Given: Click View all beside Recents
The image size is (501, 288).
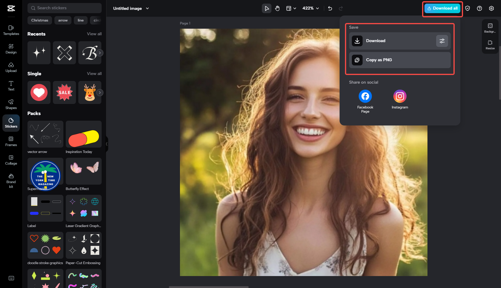Looking at the screenshot, I should pyautogui.click(x=94, y=34).
